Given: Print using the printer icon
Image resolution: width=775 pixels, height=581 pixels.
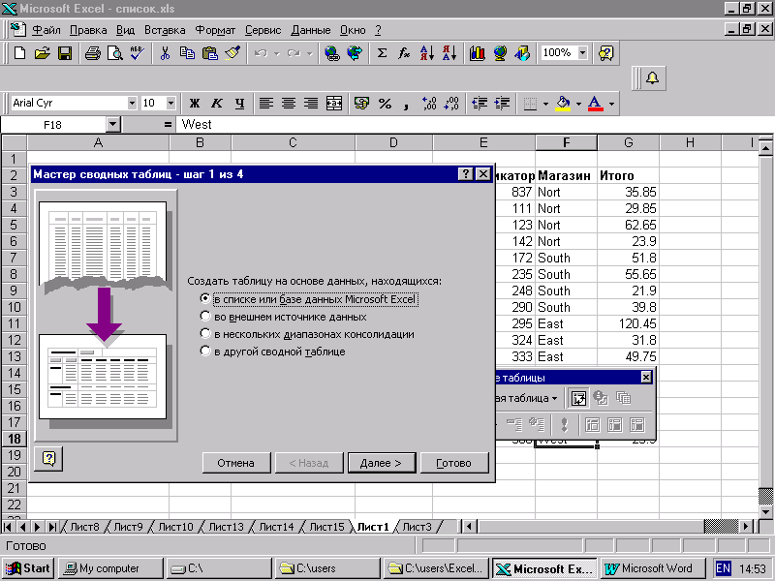Looking at the screenshot, I should click(x=92, y=53).
